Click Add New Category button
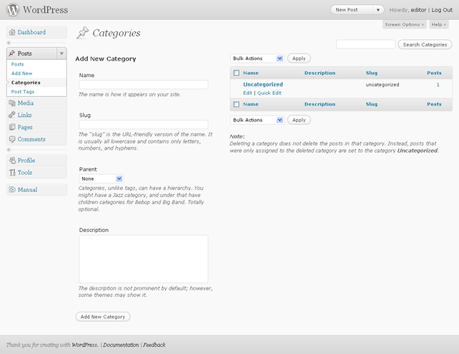 tap(103, 317)
